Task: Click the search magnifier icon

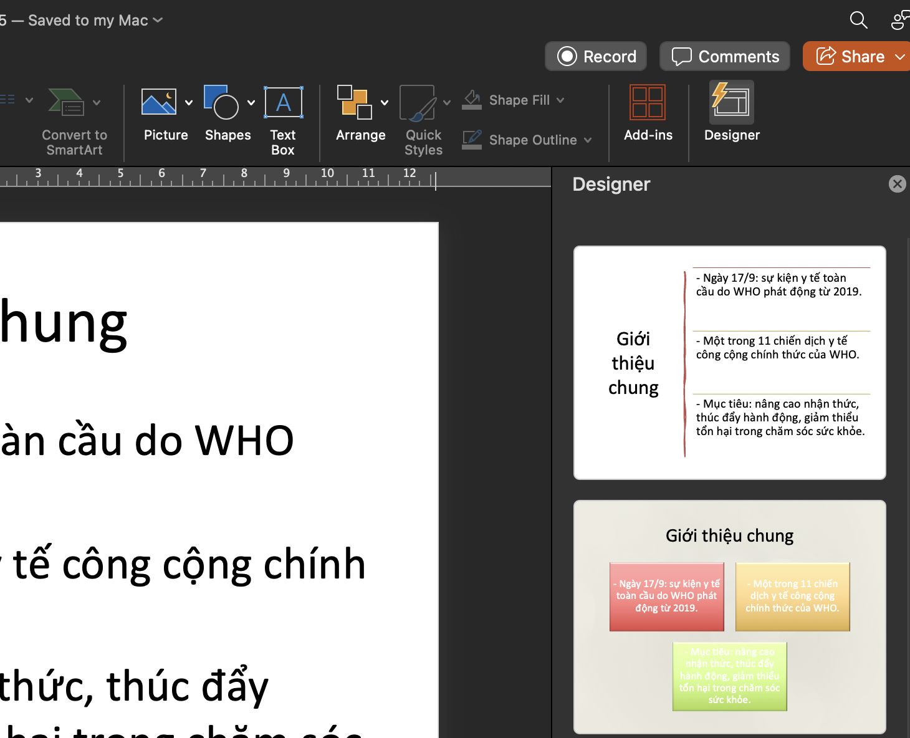Action: click(858, 20)
